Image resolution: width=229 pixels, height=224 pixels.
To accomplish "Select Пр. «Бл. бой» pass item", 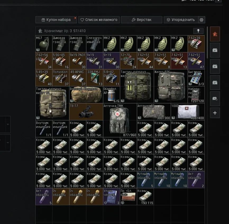I will [x=128, y=197].
